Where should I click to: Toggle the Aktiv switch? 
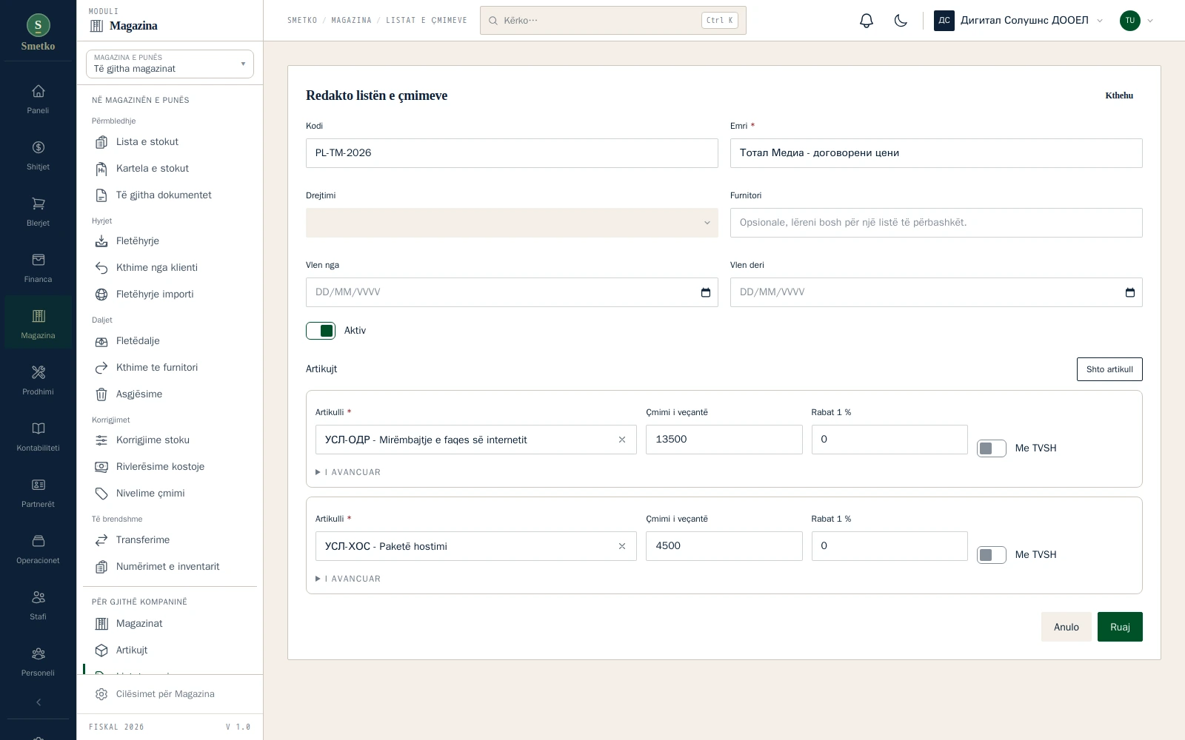click(x=321, y=331)
